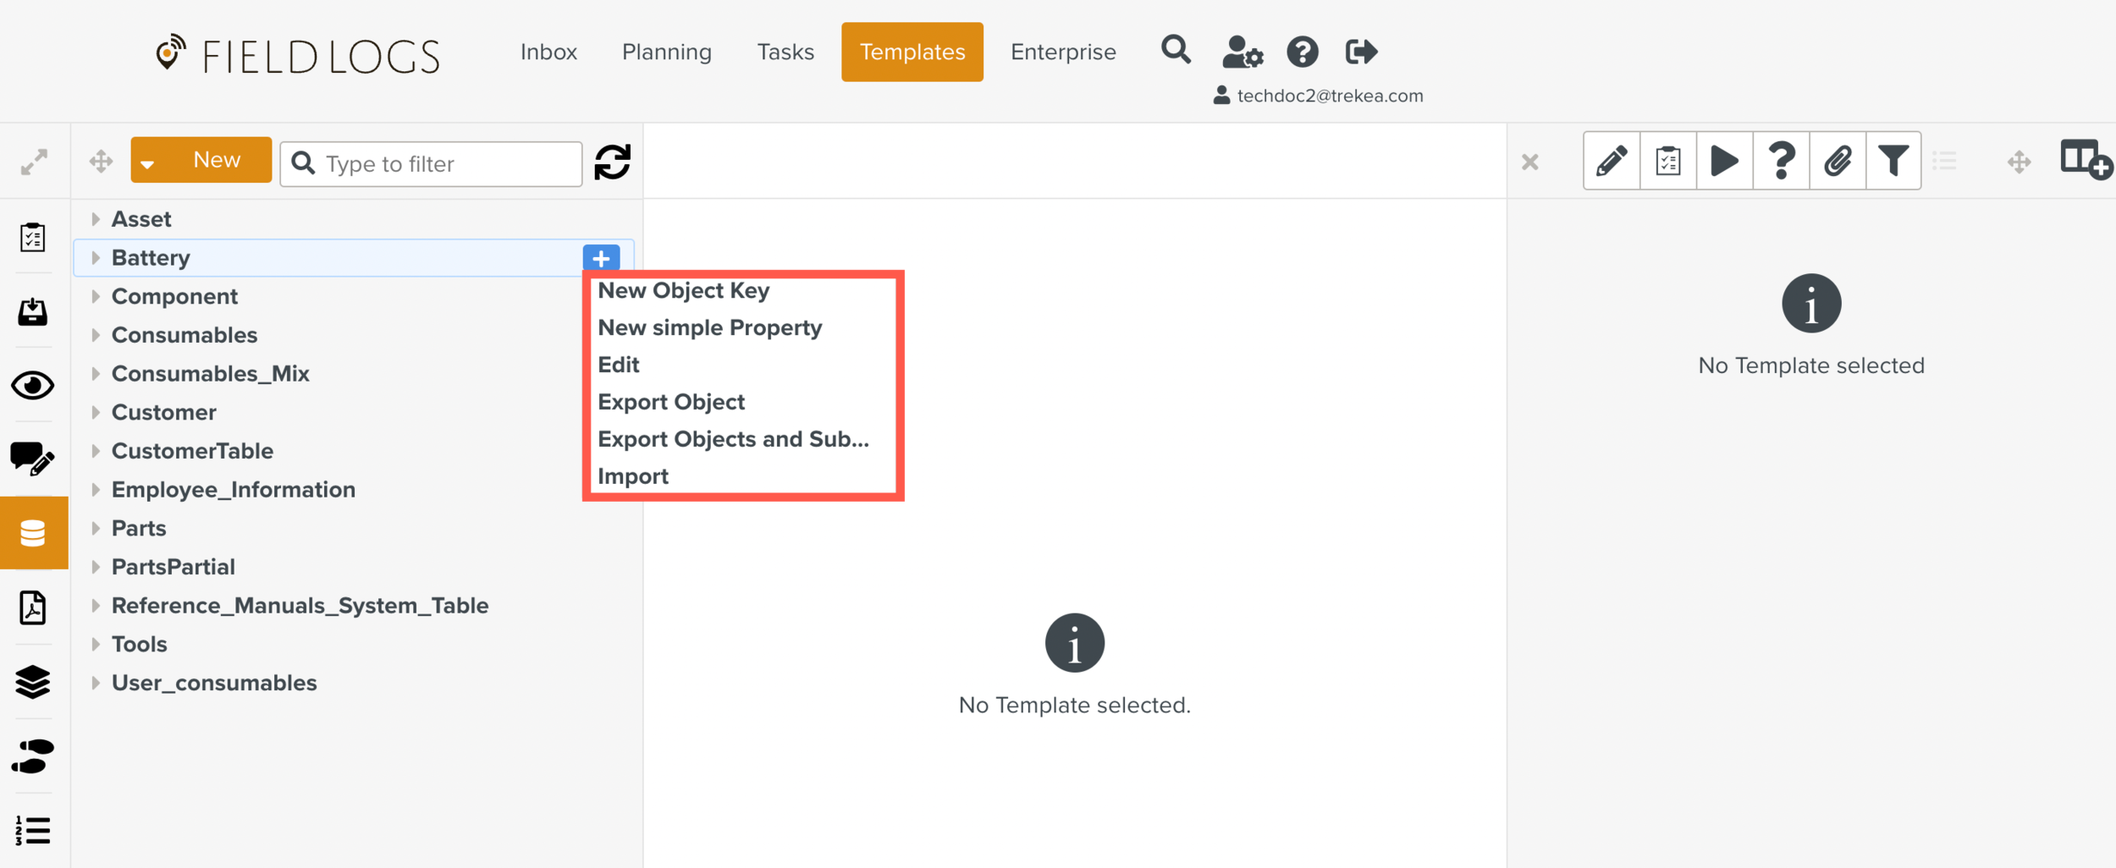This screenshot has height=868, width=2116.
Task: Open the PDF document sidebar icon
Action: tap(33, 607)
